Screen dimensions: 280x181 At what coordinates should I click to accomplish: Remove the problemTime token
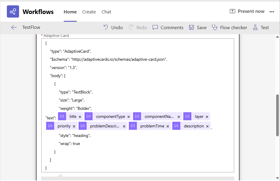pos(168,126)
